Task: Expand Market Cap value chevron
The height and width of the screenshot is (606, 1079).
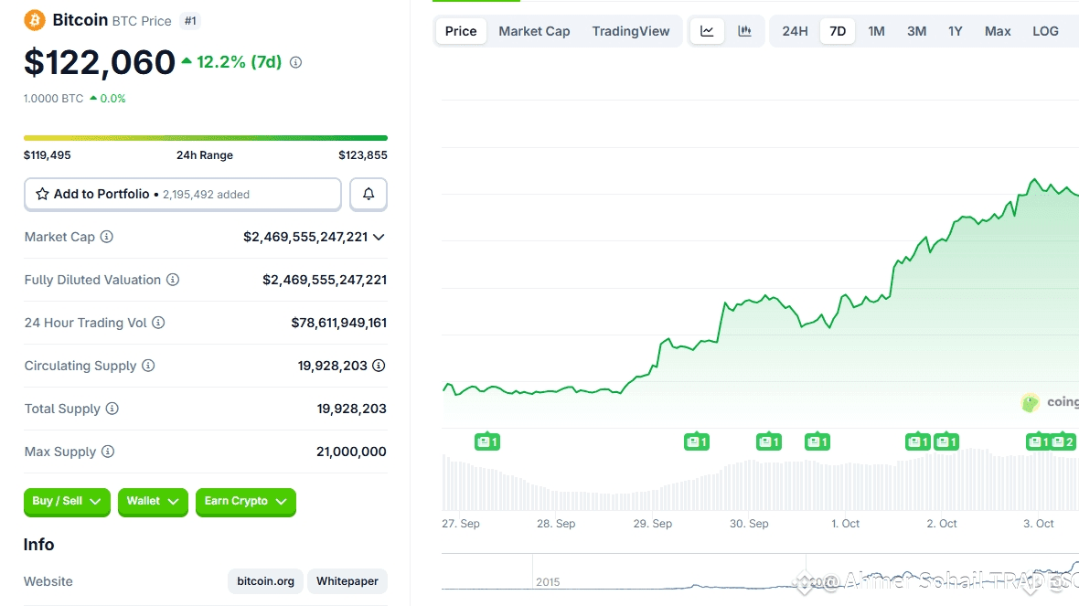Action: [379, 238]
